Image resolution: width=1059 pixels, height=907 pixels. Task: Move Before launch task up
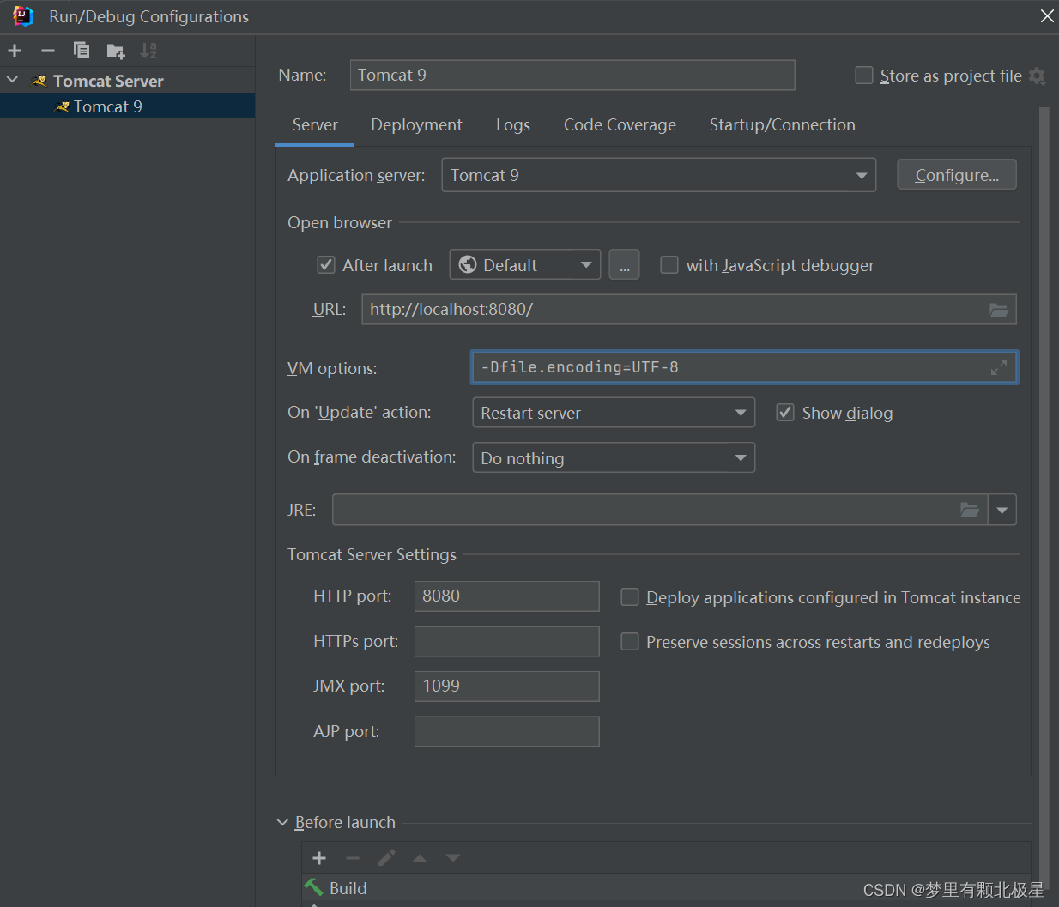(x=420, y=858)
